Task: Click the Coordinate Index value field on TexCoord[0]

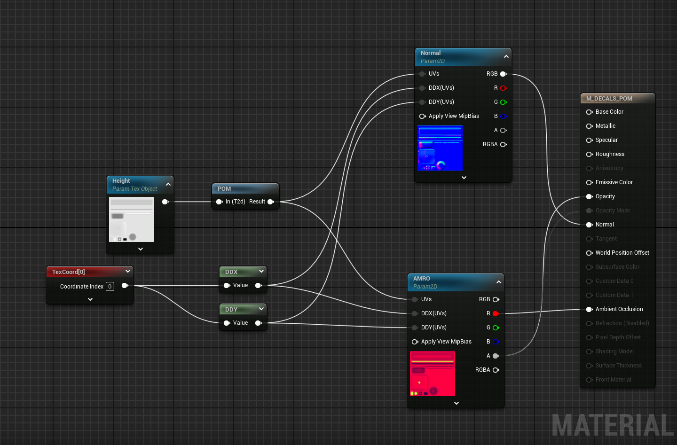Action: click(110, 286)
